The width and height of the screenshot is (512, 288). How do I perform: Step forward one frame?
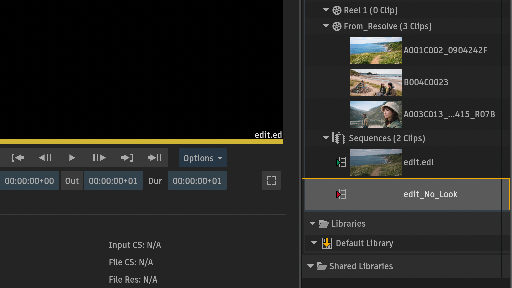99,158
